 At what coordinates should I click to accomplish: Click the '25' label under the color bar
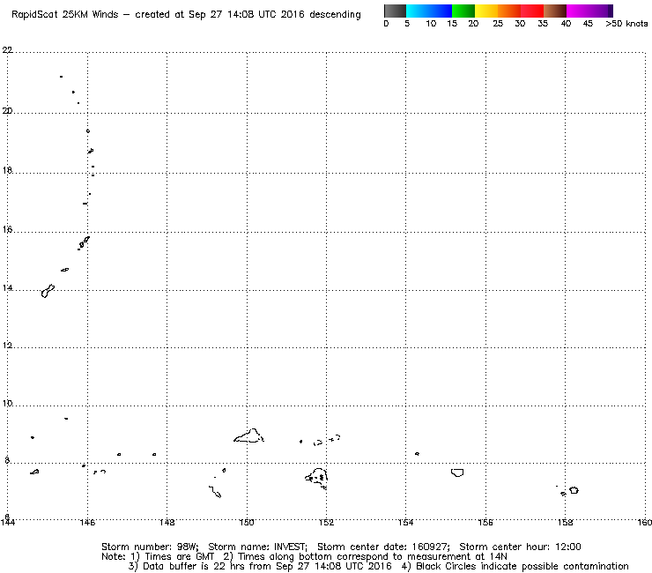(498, 24)
